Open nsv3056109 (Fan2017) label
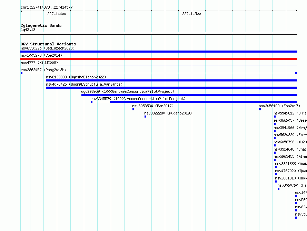307x231 pixels. pyautogui.click(x=279, y=106)
